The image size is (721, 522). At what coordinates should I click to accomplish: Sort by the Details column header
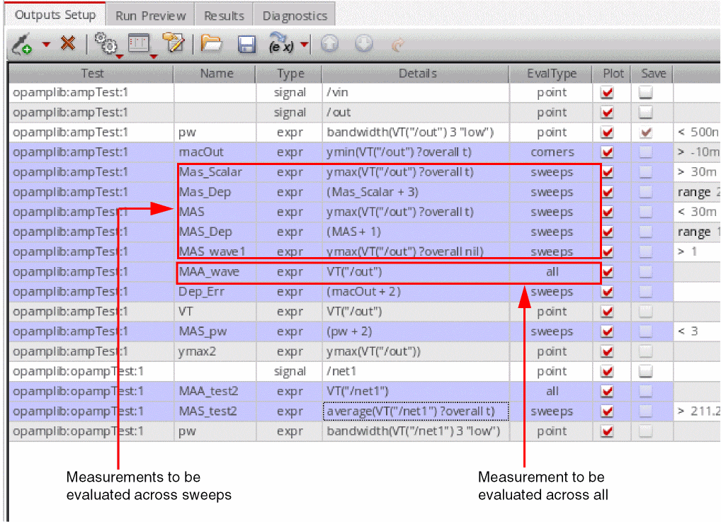click(x=416, y=74)
